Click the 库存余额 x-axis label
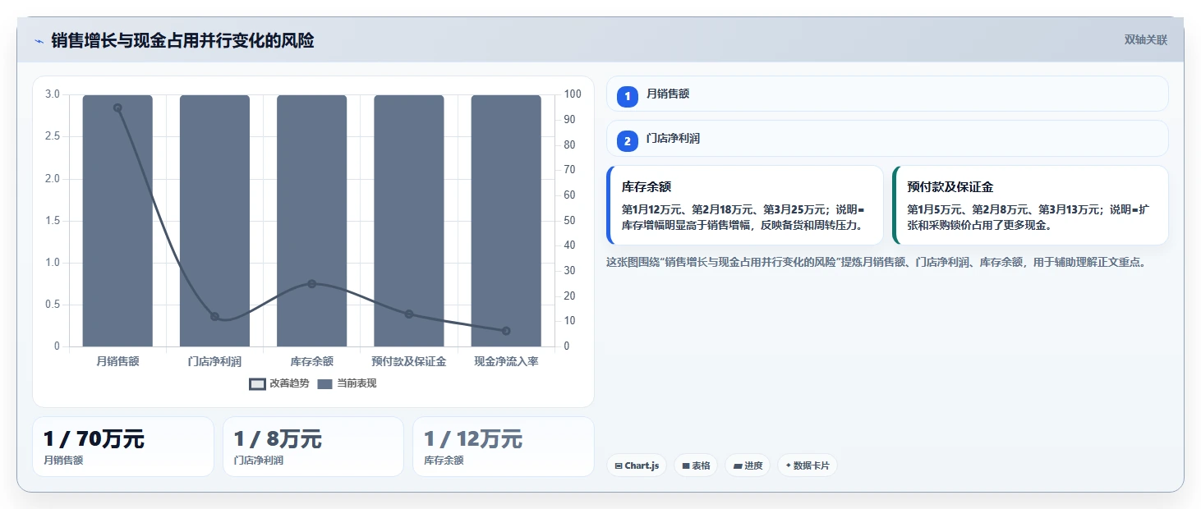The image size is (1201, 509). [312, 361]
